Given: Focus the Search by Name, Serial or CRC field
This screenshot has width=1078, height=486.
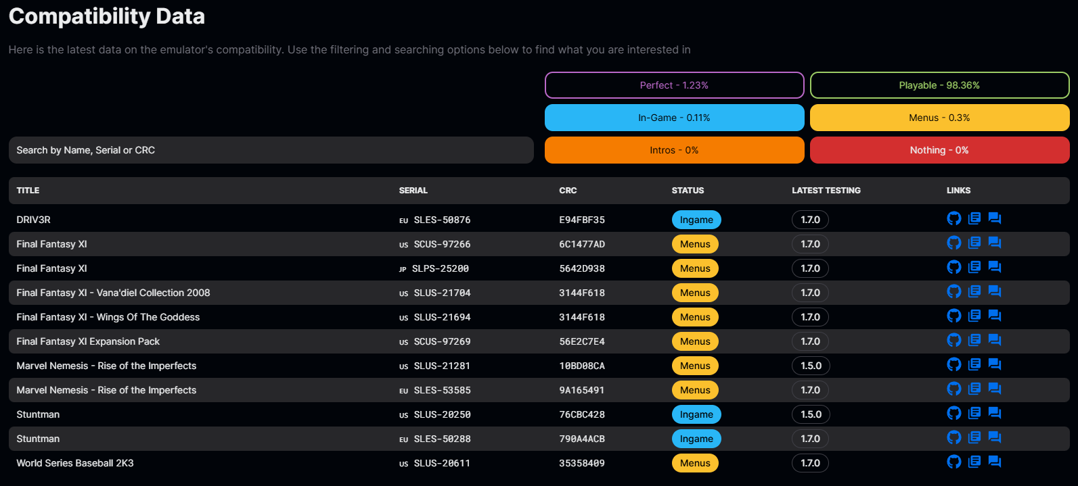Looking at the screenshot, I should [x=271, y=150].
